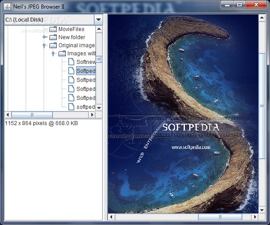Select the lowercase softped file entry

pyautogui.click(x=86, y=107)
